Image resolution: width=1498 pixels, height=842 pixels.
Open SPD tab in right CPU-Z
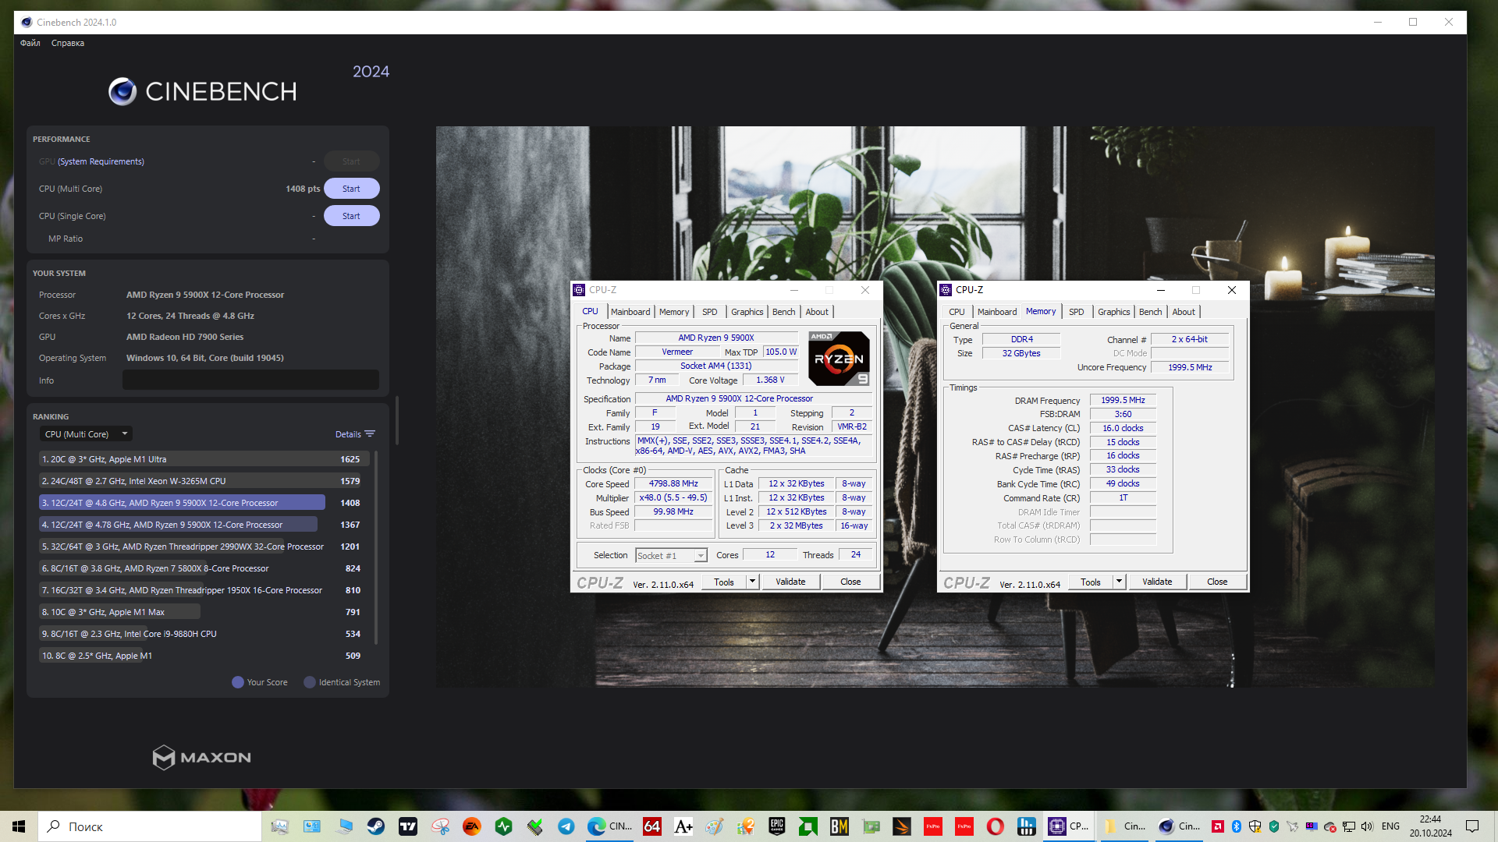(x=1077, y=312)
